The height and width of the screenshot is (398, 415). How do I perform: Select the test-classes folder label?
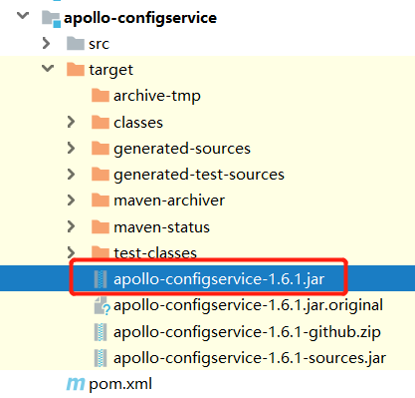pyautogui.click(x=155, y=253)
